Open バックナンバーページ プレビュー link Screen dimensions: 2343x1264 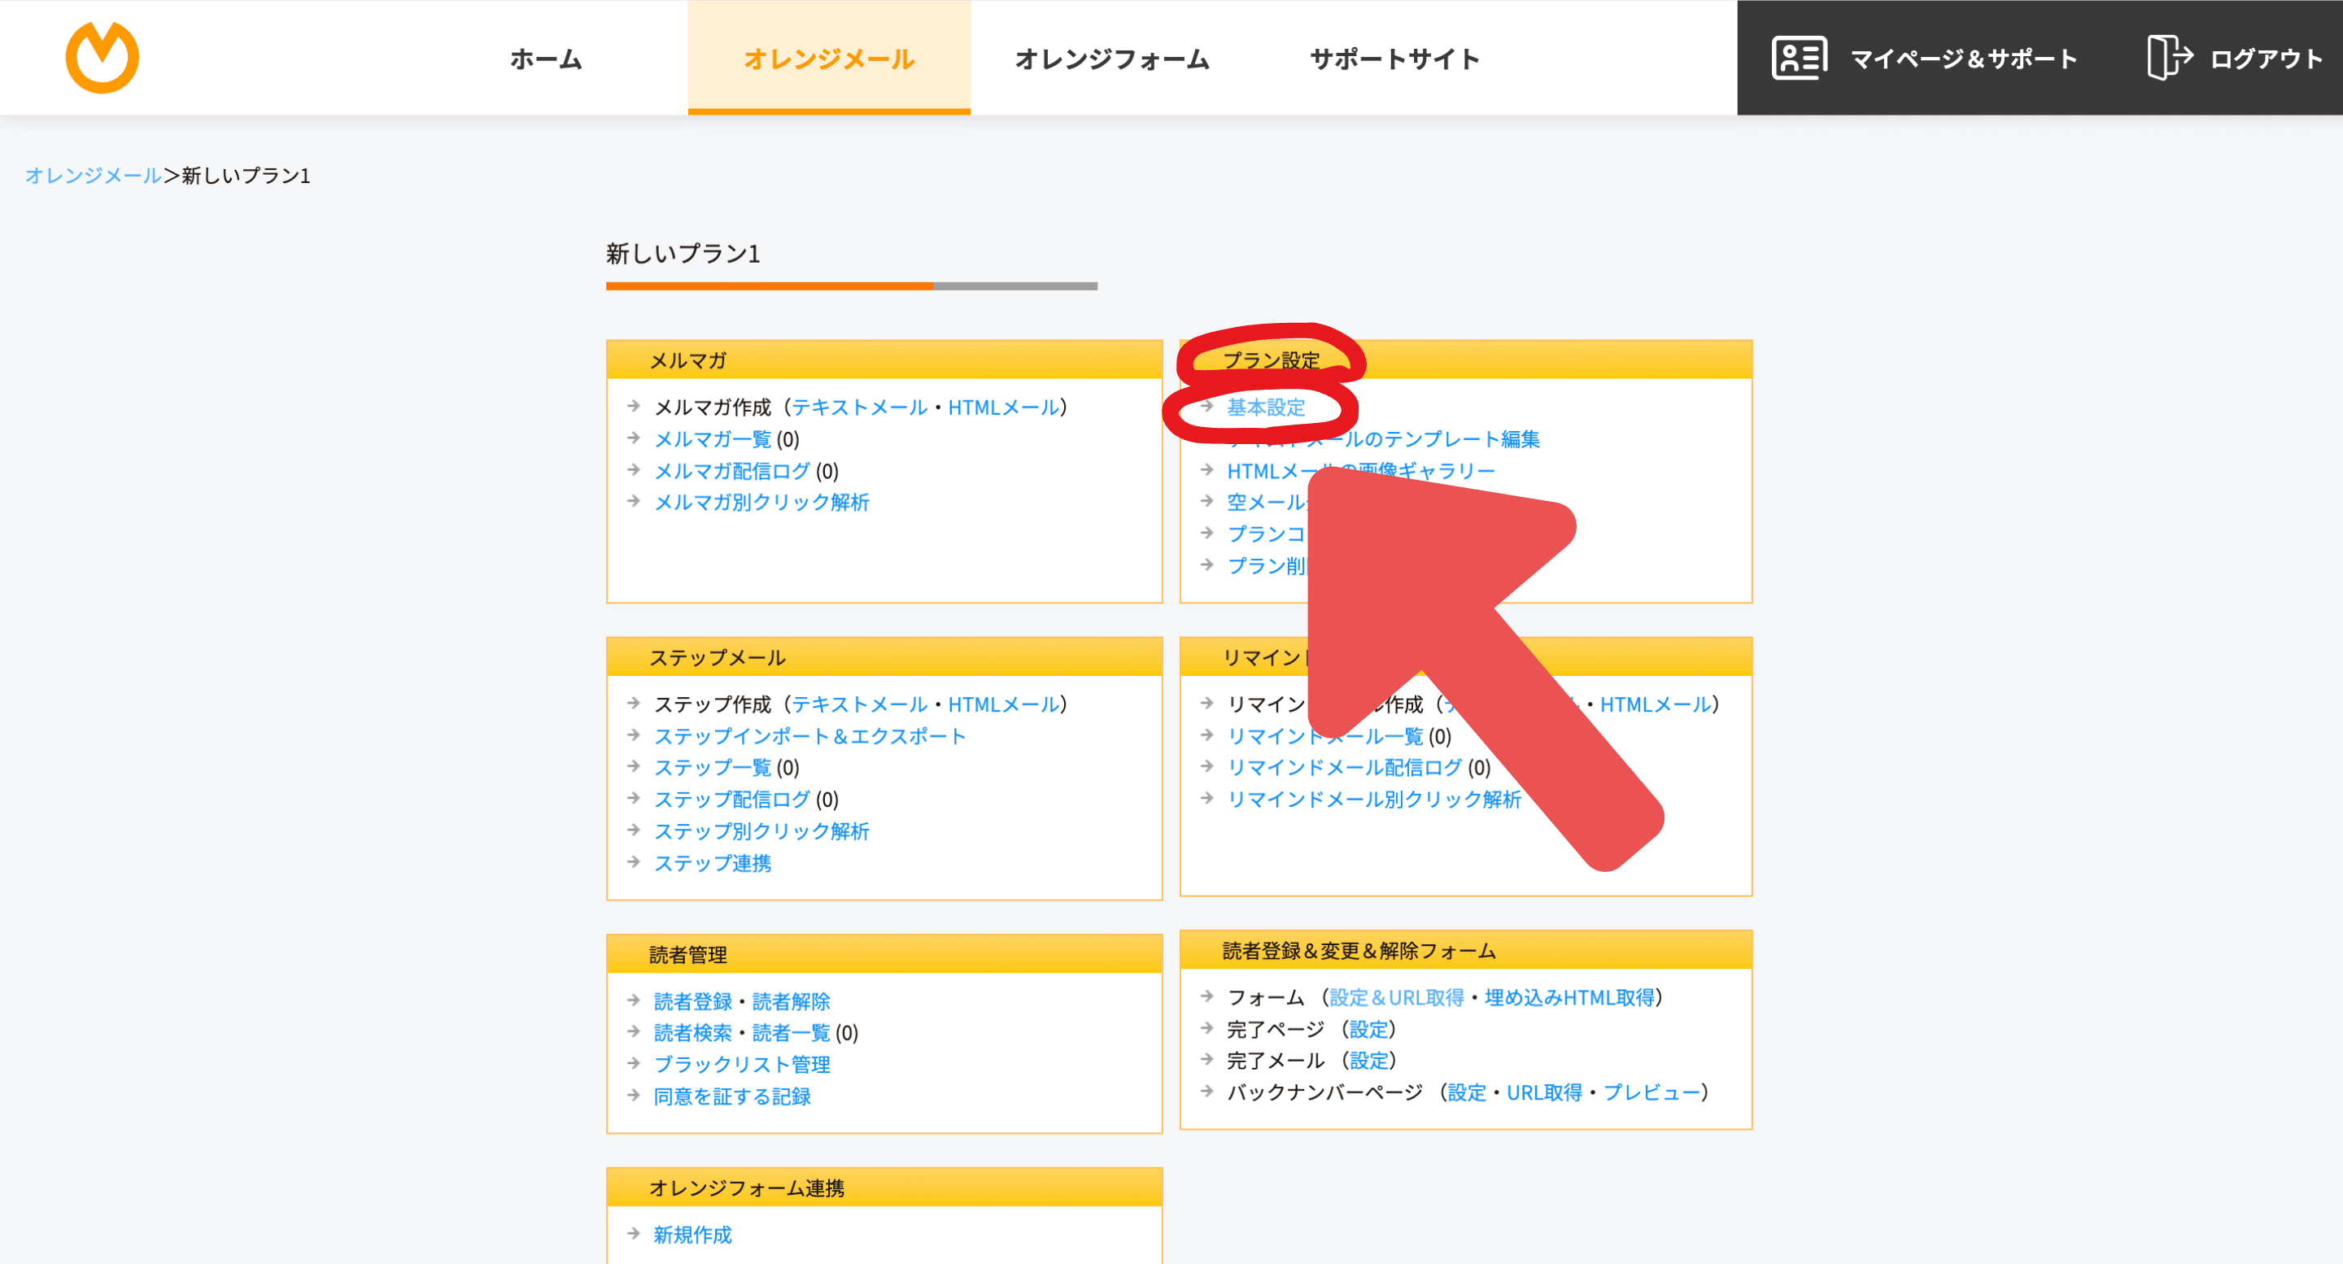coord(1651,1092)
